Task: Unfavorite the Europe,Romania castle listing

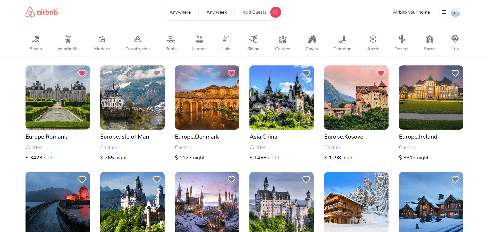Action: point(82,73)
